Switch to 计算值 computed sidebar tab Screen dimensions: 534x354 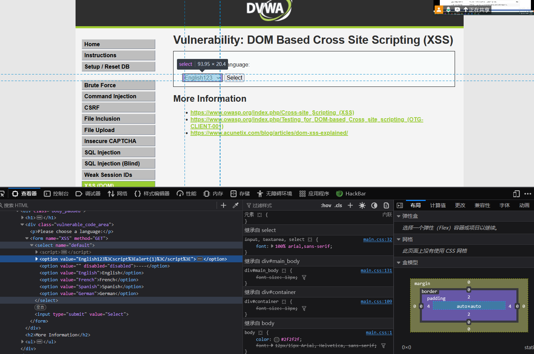pyautogui.click(x=438, y=205)
